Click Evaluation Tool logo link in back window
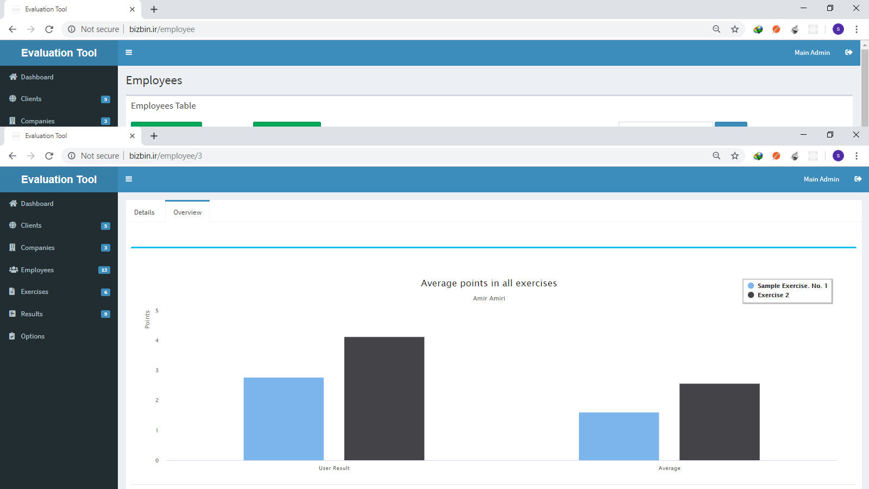Viewport: 869px width, 489px height. pos(59,53)
